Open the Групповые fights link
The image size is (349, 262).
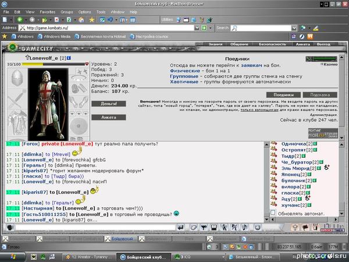[184, 76]
